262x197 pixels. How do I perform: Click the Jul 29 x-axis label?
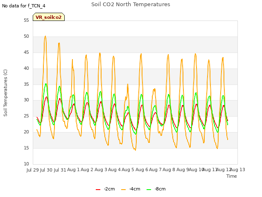coord(33,170)
